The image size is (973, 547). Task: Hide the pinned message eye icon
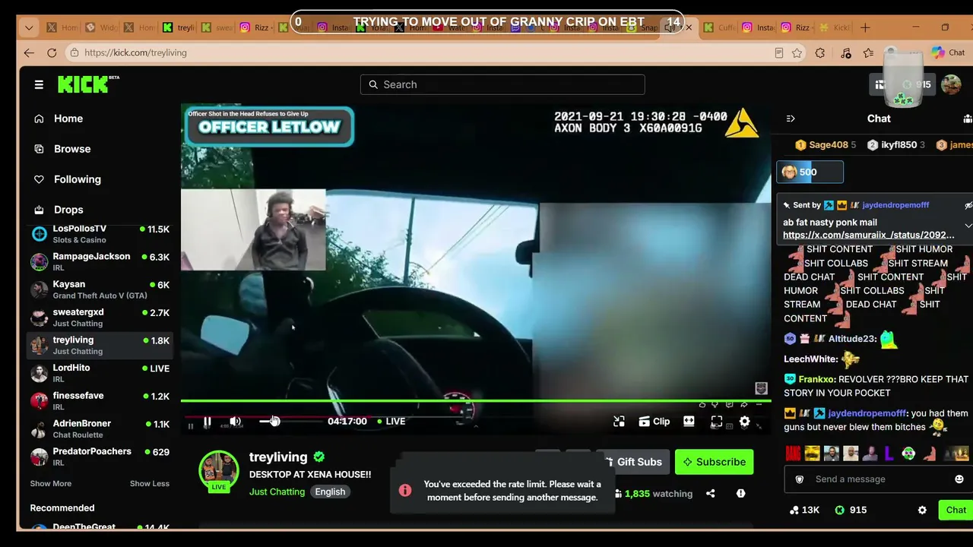[968, 205]
